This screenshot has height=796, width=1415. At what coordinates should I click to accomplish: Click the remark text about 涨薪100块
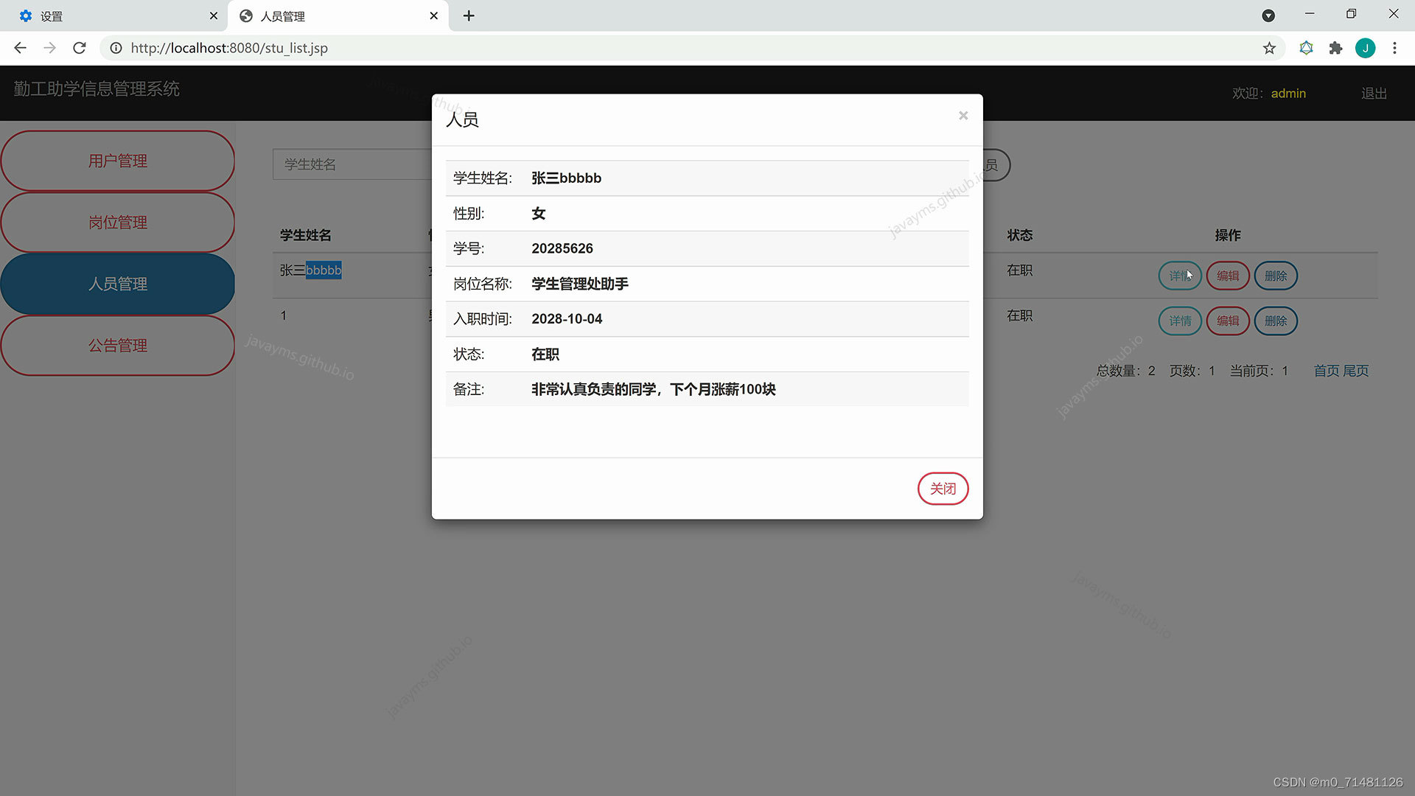654,389
